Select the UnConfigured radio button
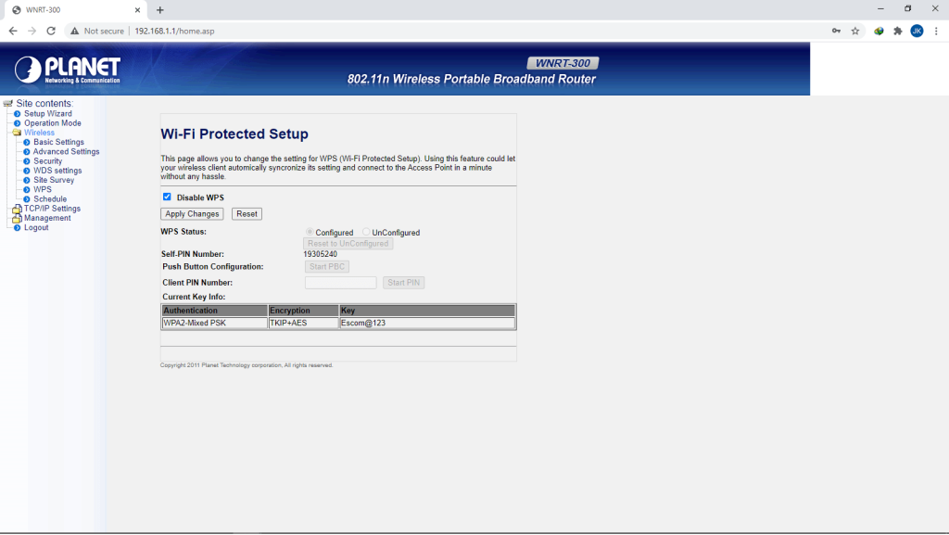The width and height of the screenshot is (949, 535). 366,232
